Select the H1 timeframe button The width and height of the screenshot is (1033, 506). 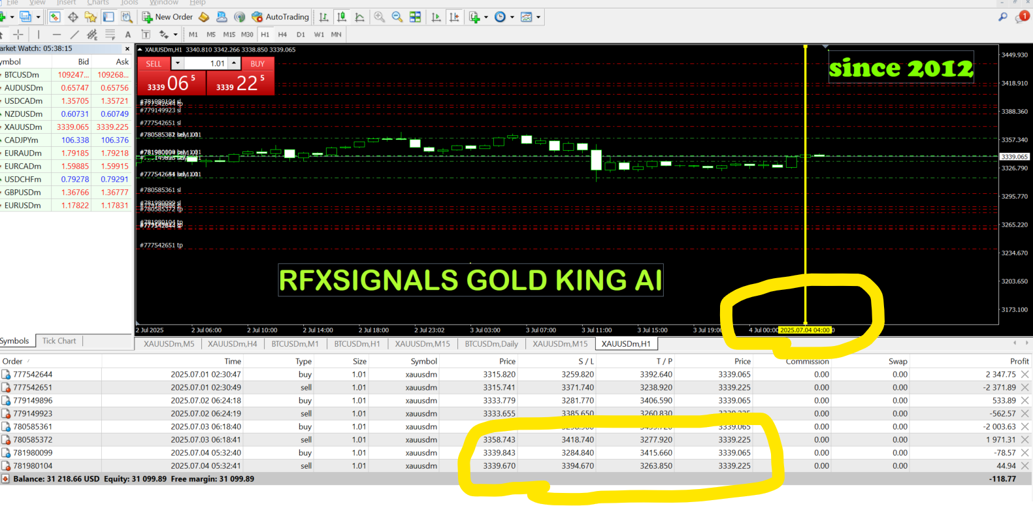pos(265,35)
